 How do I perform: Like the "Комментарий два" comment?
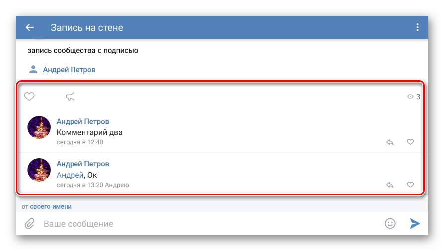click(410, 142)
